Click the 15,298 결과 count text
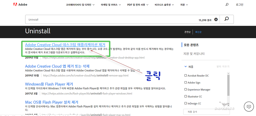Viewport: 256px width, 116px height. (205, 20)
